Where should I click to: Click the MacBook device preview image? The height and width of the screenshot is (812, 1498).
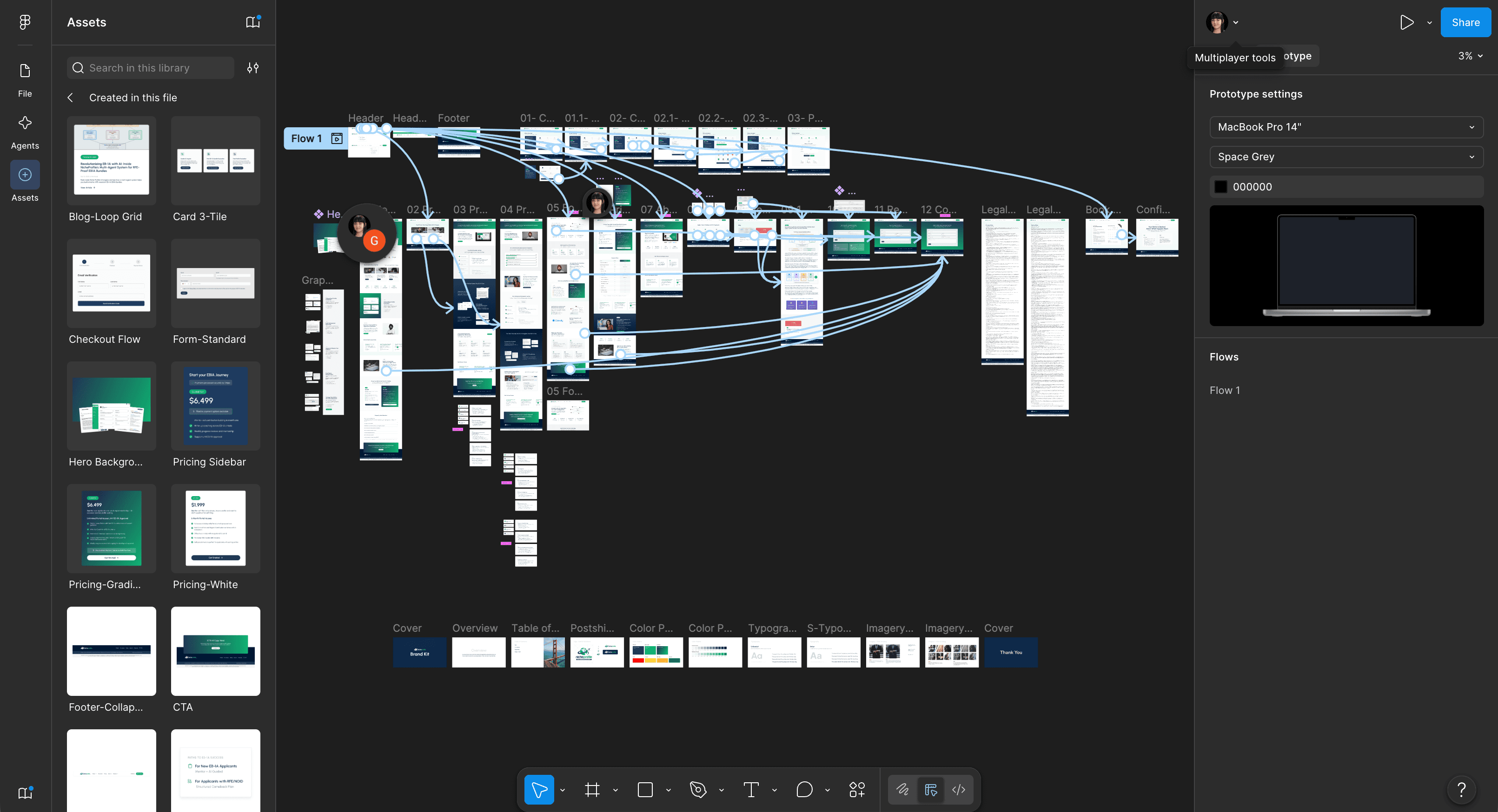1346,265
